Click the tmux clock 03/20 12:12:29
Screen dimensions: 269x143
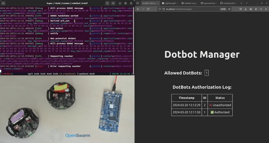(x=121, y=74)
